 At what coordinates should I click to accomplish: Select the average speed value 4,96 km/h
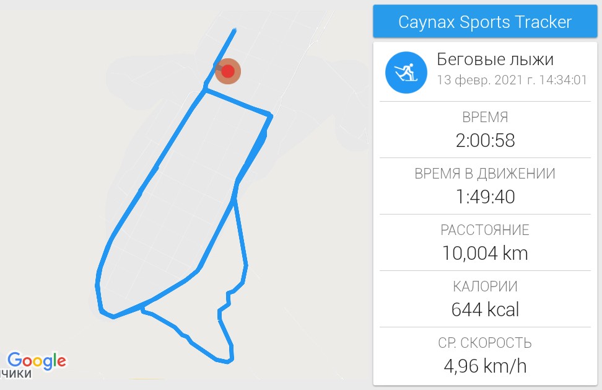pos(485,366)
